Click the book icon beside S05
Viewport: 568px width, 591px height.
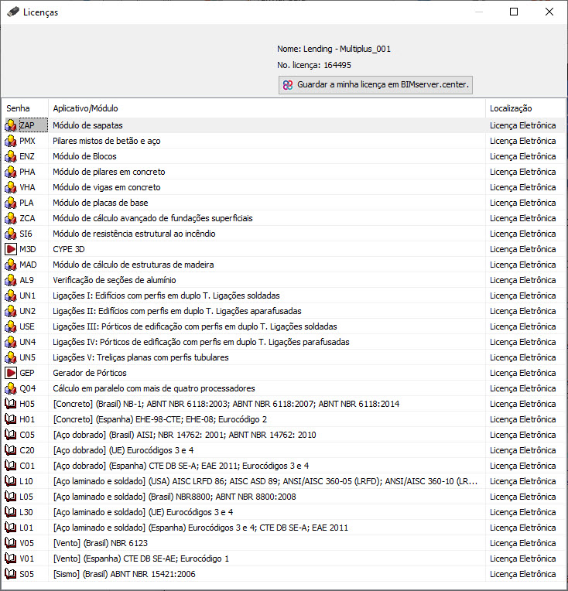coord(11,574)
